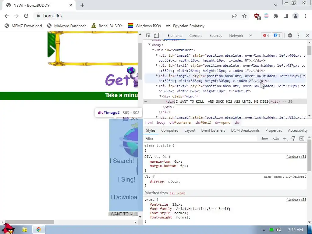Switch to the Console tab
Image resolution: width=312 pixels, height=234 pixels.
coord(196,36)
